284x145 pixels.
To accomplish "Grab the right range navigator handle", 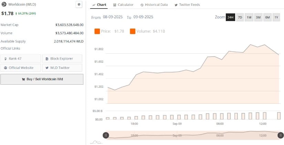I will tap(281, 135).
